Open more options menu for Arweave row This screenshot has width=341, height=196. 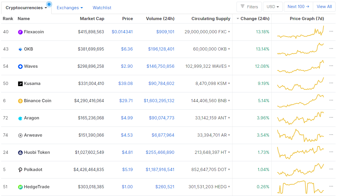pos(331,135)
